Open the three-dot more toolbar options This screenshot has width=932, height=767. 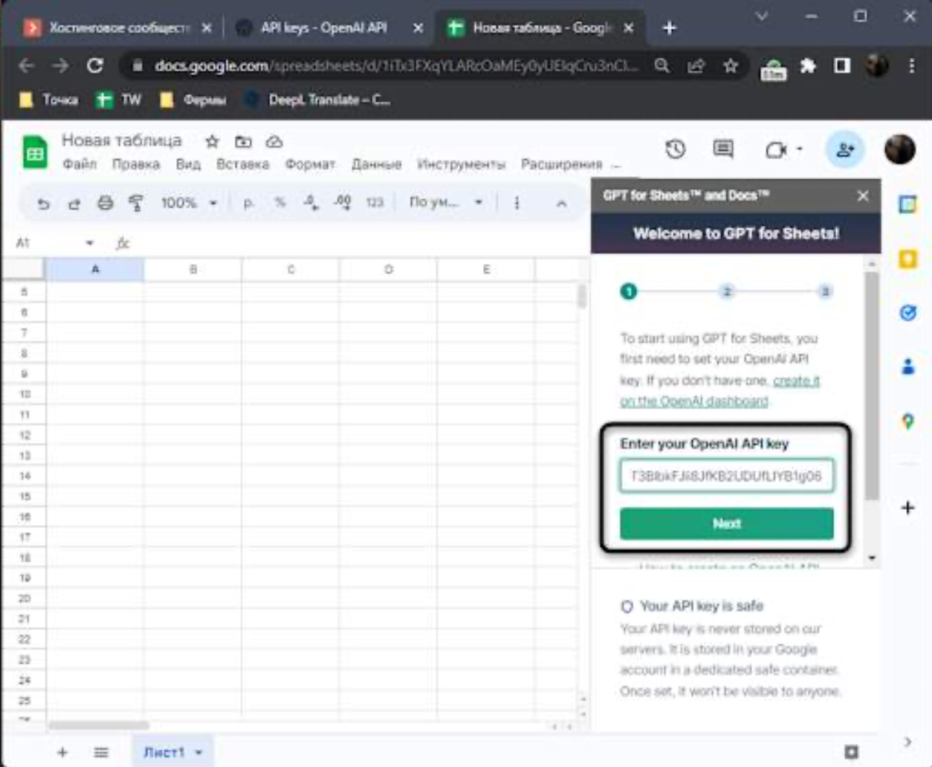coord(517,203)
